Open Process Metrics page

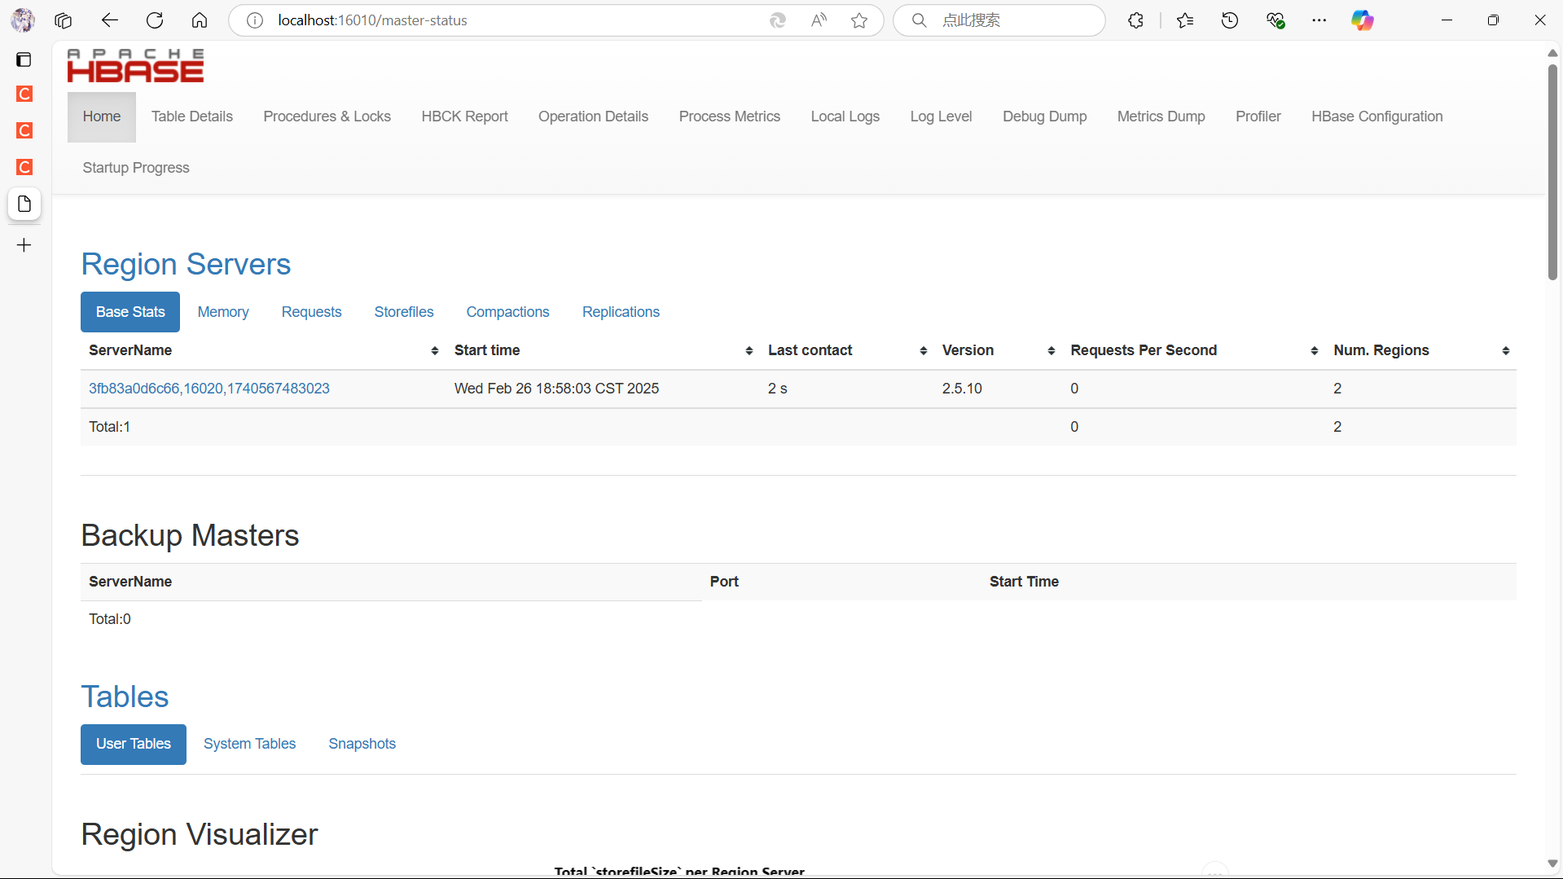coord(730,116)
